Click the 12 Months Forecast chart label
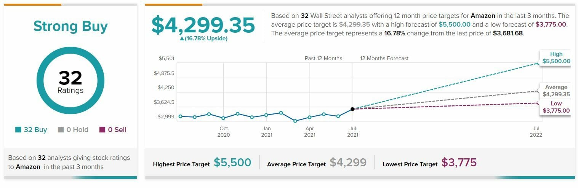This screenshot has width=578, height=188. 384,59
